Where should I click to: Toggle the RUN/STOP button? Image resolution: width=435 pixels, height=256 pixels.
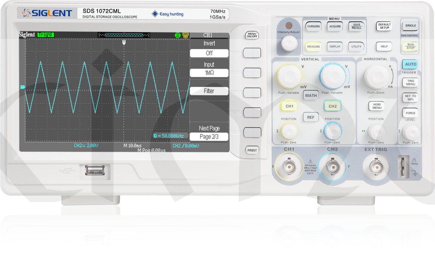coord(410,46)
